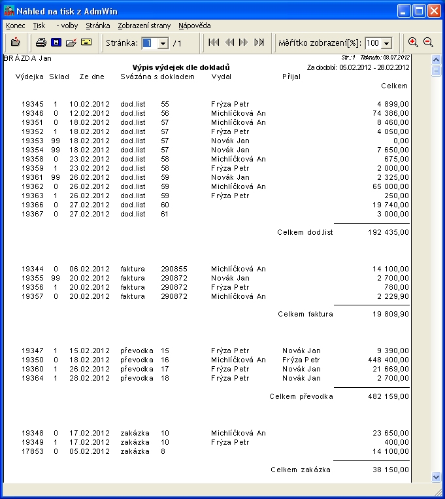This screenshot has height=499, width=445.
Task: Jump to last page with the skip-forward arrow
Action: (259, 42)
